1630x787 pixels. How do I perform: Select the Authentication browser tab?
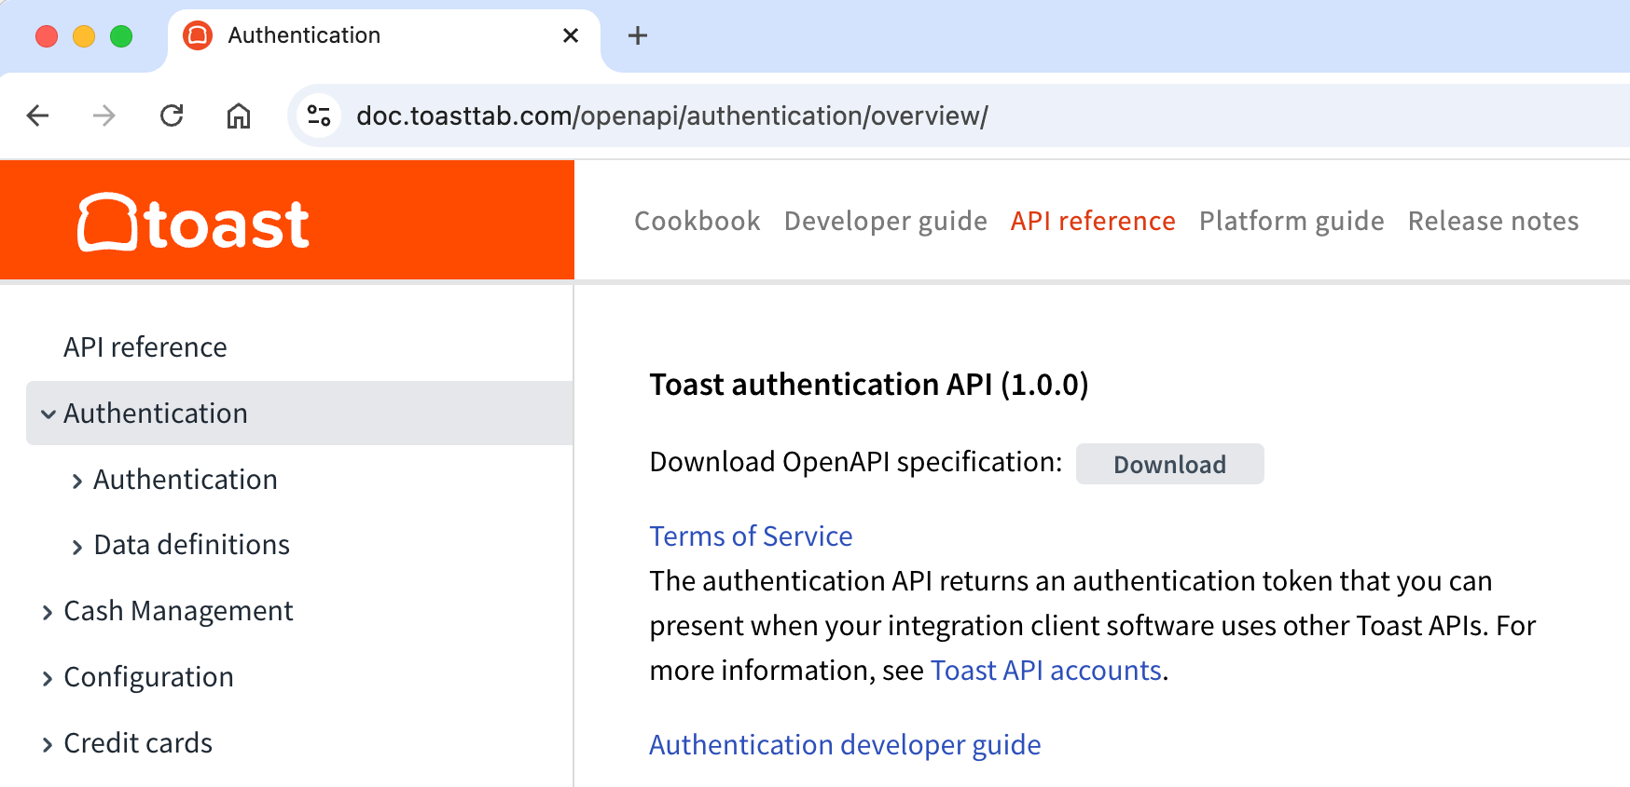pos(384,37)
